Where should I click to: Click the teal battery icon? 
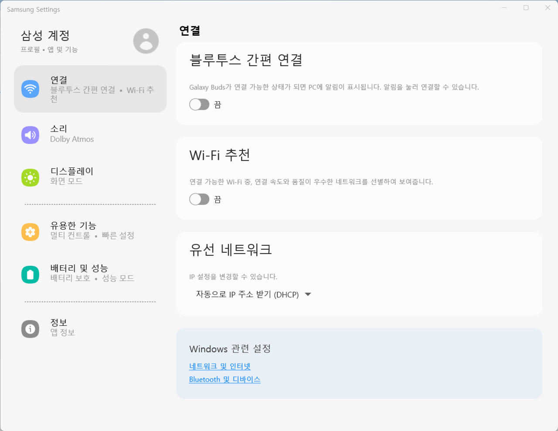tap(30, 275)
